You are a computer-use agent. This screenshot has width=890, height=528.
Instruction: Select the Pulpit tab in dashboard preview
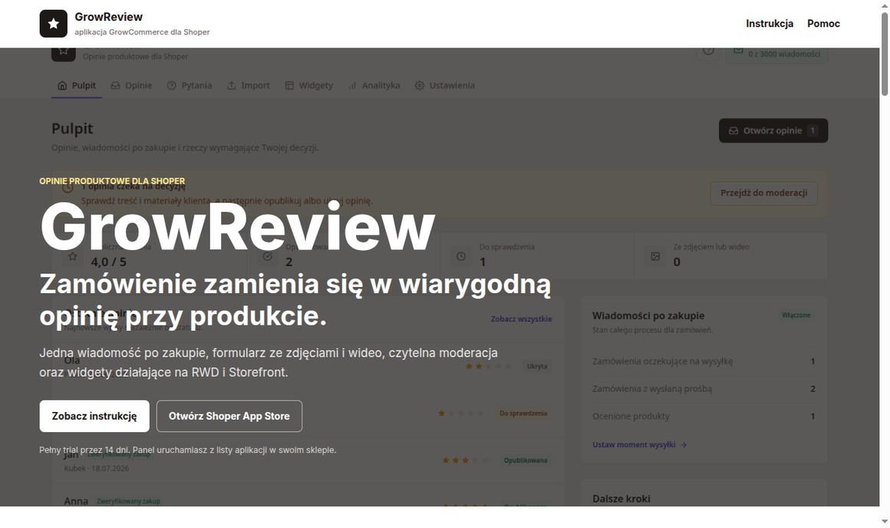point(77,85)
